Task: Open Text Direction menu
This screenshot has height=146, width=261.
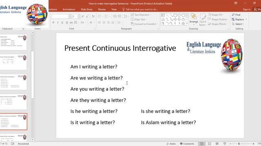Action: 141,15
